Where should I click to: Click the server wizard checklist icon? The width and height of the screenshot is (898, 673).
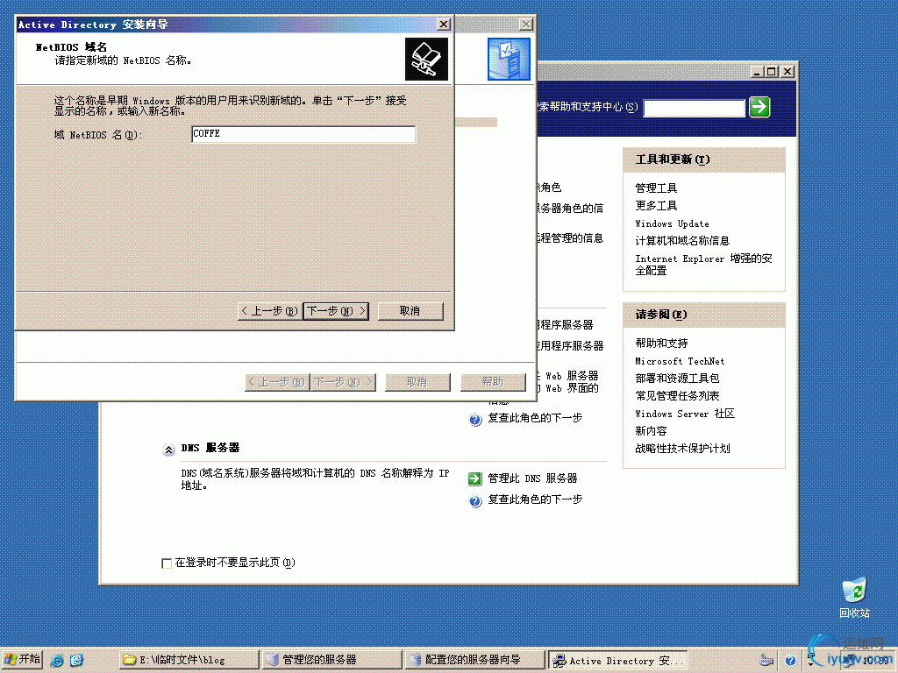509,59
